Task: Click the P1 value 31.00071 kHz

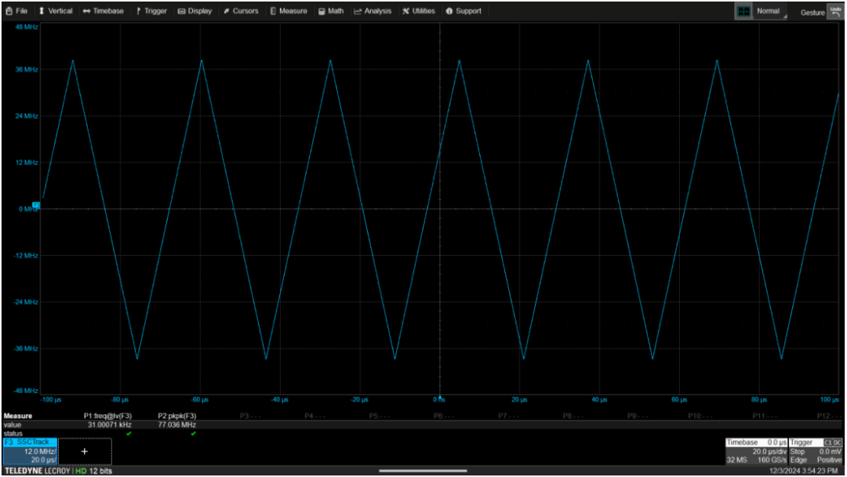Action: 110,425
